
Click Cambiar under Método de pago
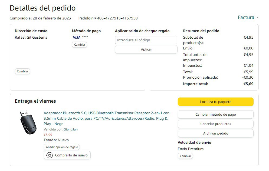pos(80,45)
